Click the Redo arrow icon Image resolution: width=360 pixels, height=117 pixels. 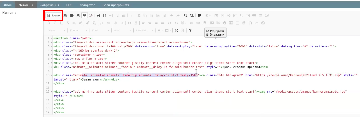coord(178,16)
